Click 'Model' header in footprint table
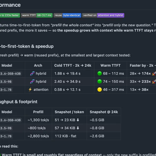Viewport: 156px width, 156px height. click(x=7, y=112)
